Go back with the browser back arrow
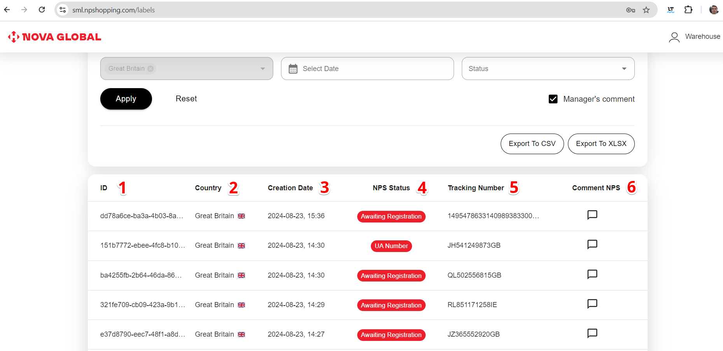Viewport: 723px width, 351px height. tap(7, 10)
